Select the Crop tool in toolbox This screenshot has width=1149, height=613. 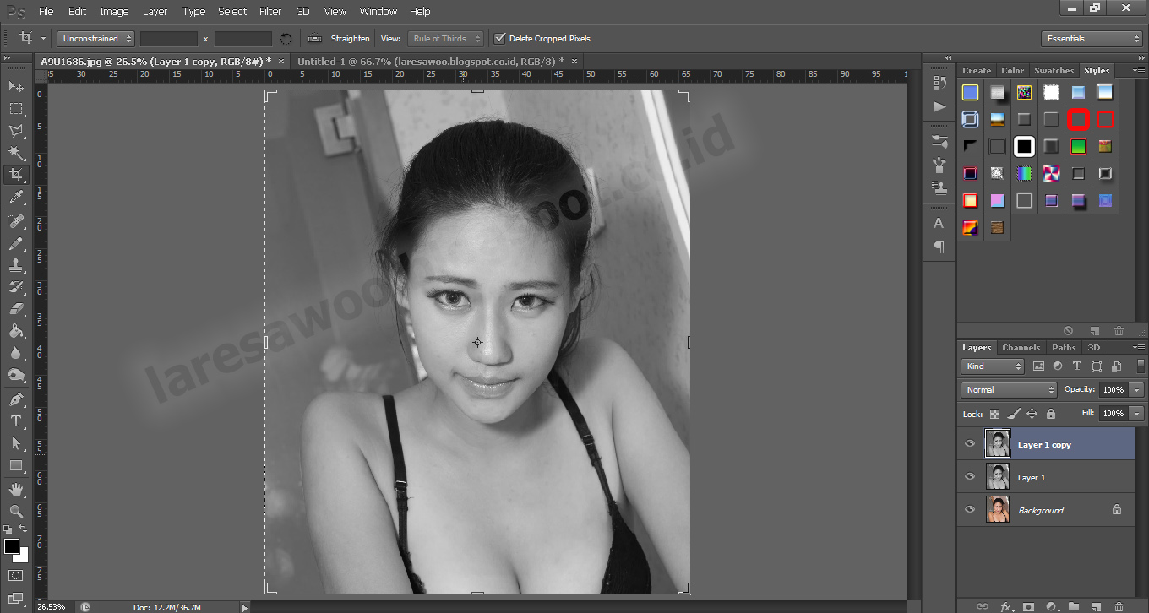point(16,175)
